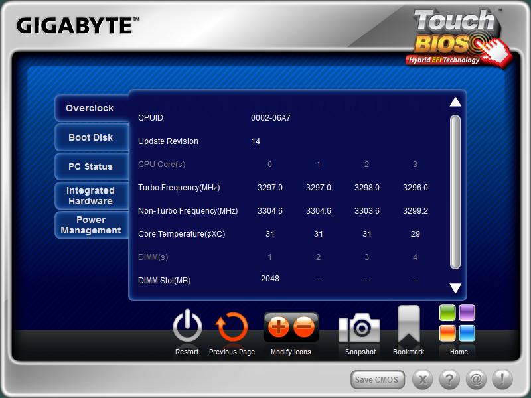531x398 pixels.
Task: Click the Bookmark ribbon icon
Action: click(x=409, y=324)
